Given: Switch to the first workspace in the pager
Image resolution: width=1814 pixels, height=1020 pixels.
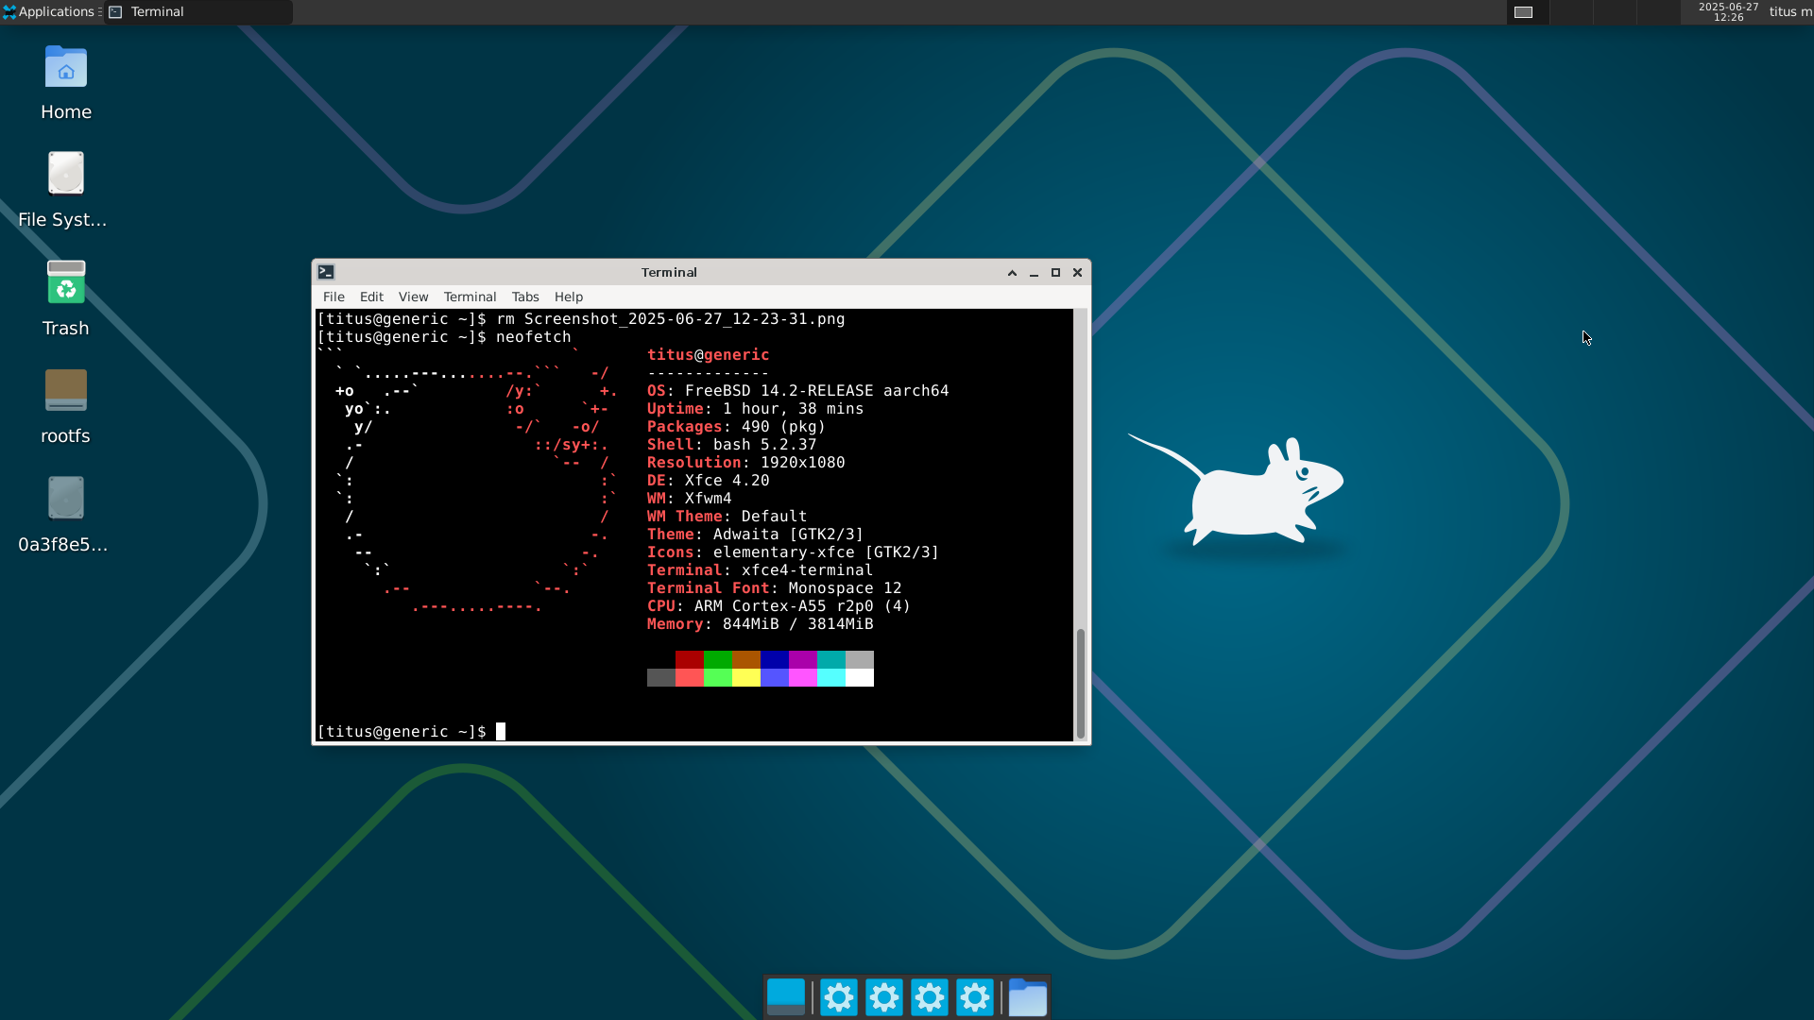Looking at the screenshot, I should click(x=1523, y=12).
